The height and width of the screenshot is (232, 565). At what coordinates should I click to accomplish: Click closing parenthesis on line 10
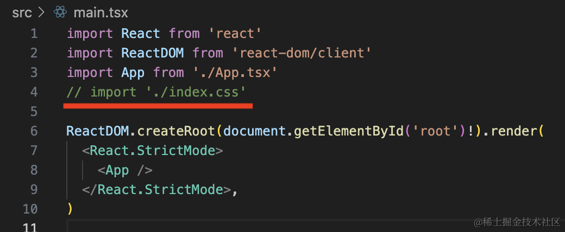70,209
